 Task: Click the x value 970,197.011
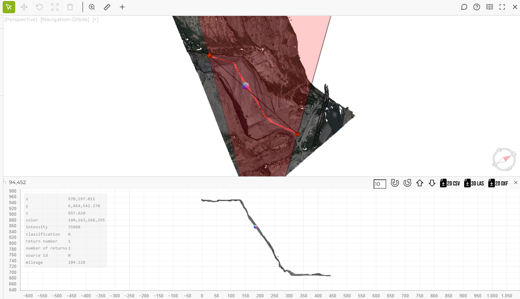(x=82, y=199)
